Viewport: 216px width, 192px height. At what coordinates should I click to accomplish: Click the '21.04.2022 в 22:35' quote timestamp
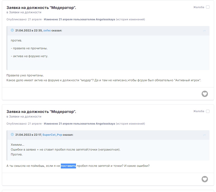(x=28, y=31)
